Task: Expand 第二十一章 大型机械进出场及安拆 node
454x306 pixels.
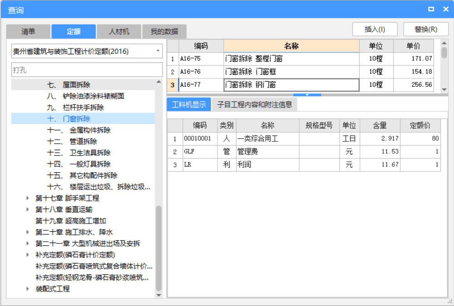Action: pos(28,243)
